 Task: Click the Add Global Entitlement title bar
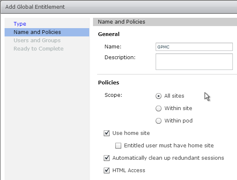click(x=119, y=7)
